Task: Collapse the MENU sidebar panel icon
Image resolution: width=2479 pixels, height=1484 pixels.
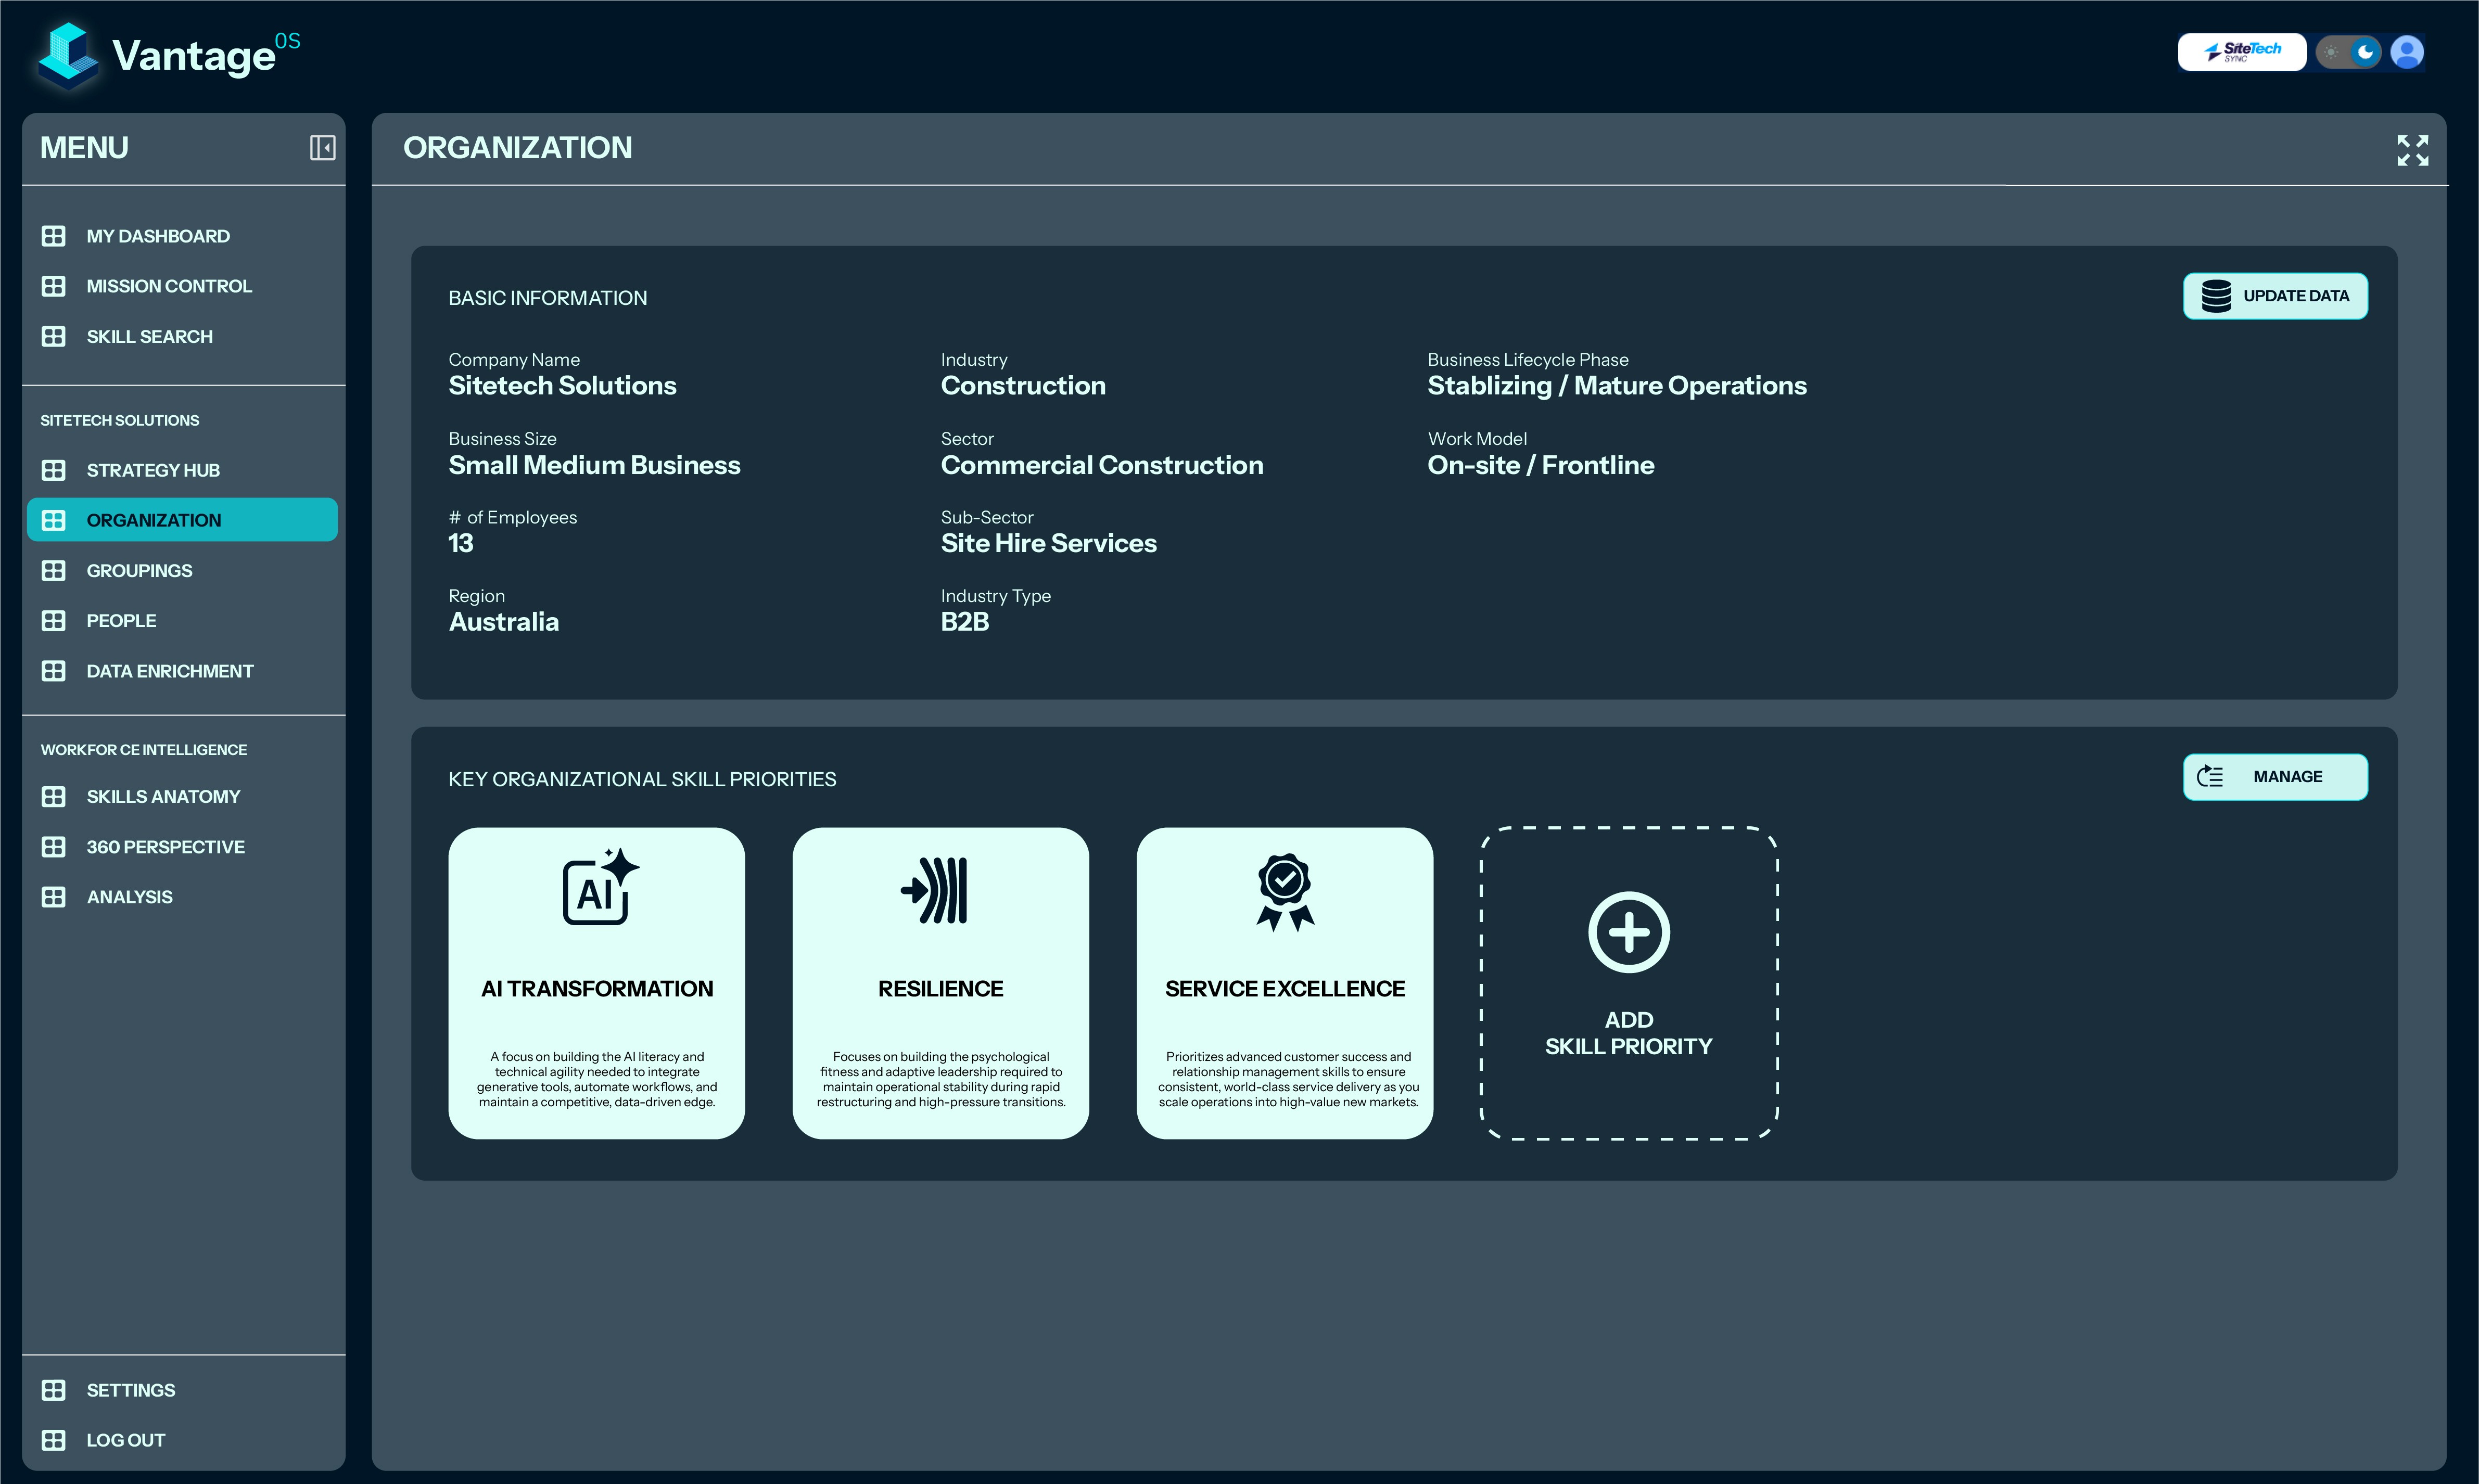Action: [322, 148]
